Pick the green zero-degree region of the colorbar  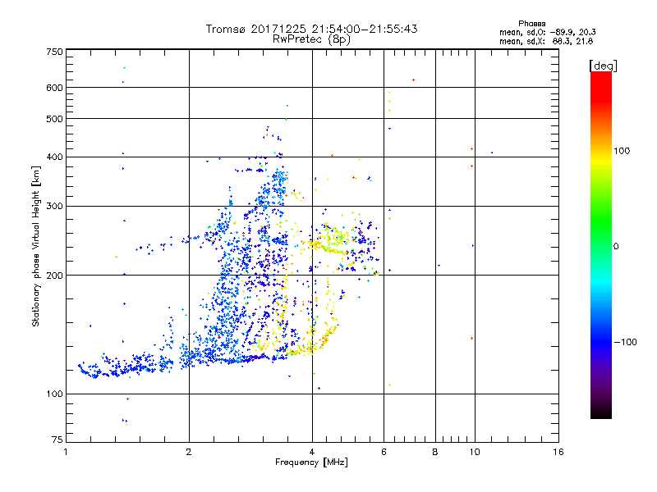click(x=601, y=243)
